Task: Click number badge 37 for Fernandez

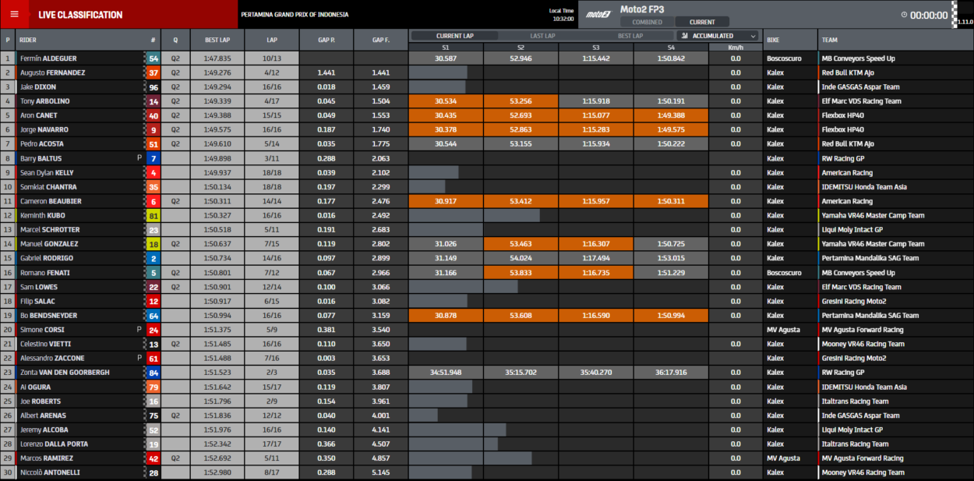Action: pos(154,73)
